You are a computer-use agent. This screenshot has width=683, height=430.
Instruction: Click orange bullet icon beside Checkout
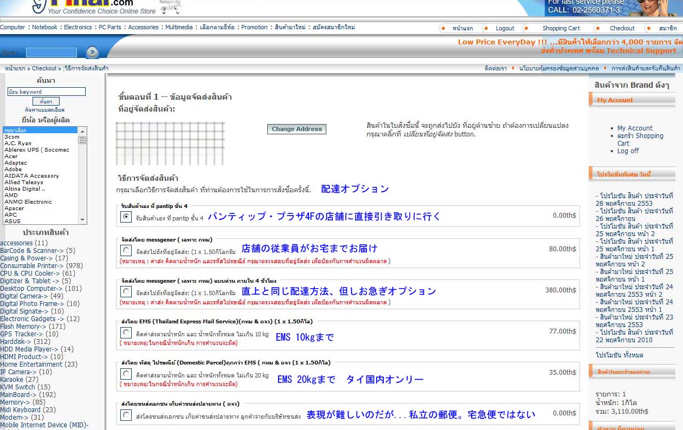(x=597, y=28)
